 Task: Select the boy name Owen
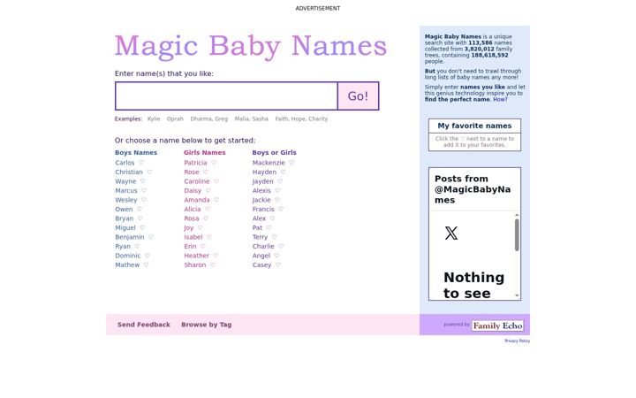pos(124,209)
